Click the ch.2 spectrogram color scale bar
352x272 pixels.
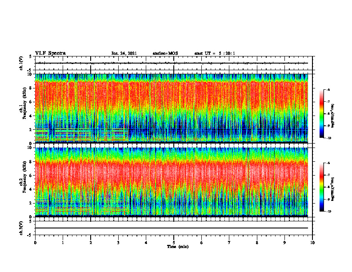(322, 187)
